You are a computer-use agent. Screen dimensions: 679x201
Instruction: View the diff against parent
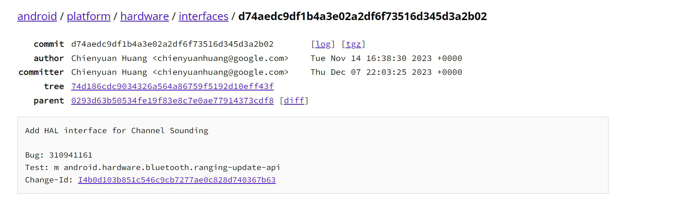point(294,101)
